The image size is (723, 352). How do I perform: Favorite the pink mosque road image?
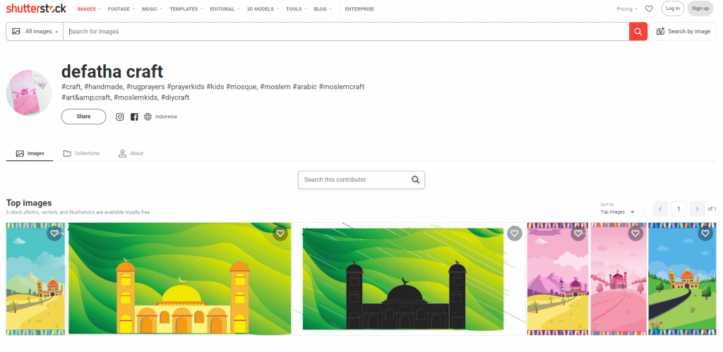(x=635, y=233)
